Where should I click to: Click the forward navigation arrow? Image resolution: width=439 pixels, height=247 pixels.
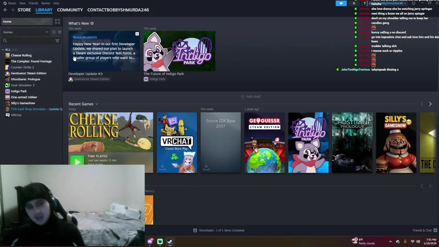(x=12, y=10)
